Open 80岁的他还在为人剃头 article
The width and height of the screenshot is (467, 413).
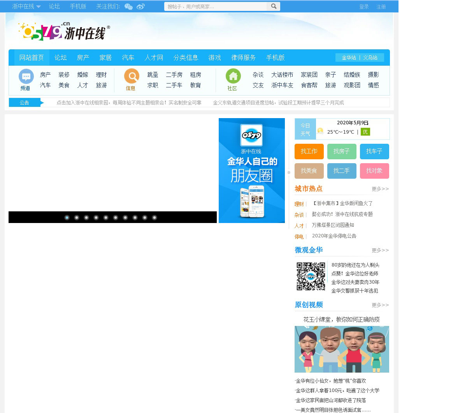[x=355, y=265]
